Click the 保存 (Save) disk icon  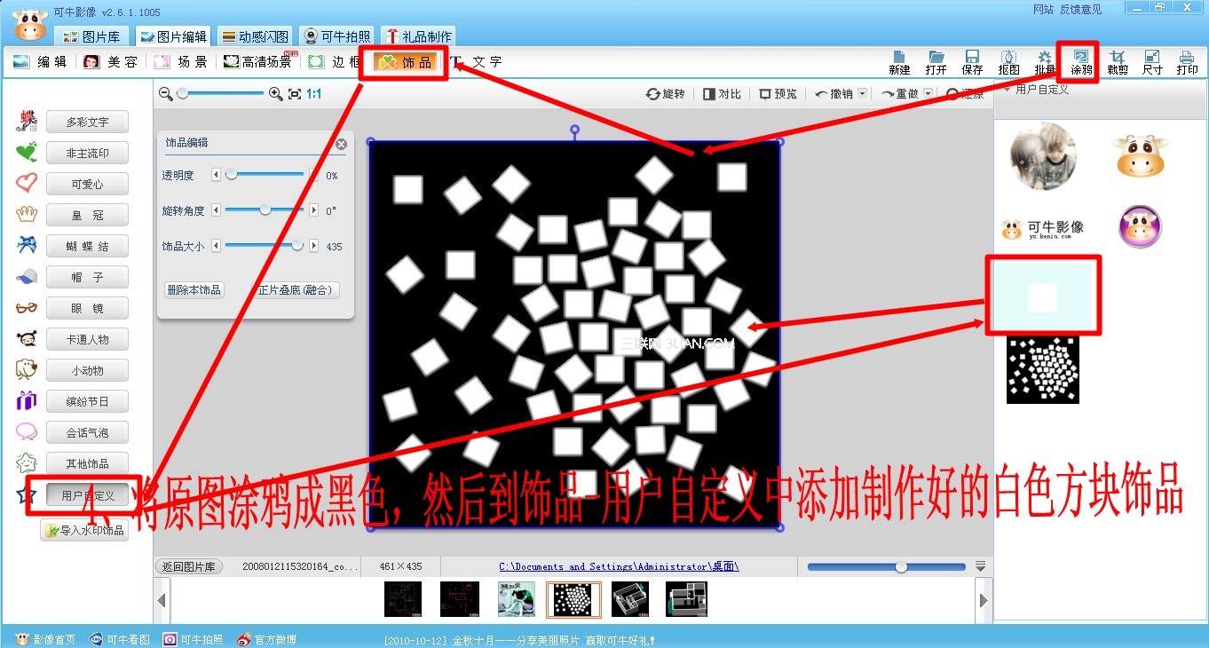(x=972, y=62)
